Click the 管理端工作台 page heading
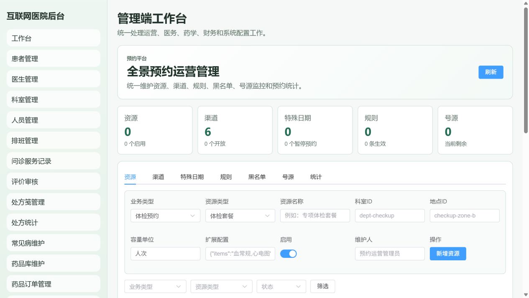Screen dimensions: 529x298 pyautogui.click(x=152, y=18)
